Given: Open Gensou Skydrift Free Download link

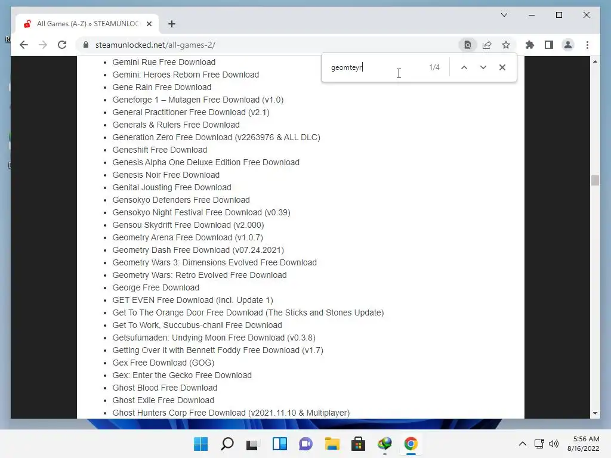Looking at the screenshot, I should tap(188, 225).
